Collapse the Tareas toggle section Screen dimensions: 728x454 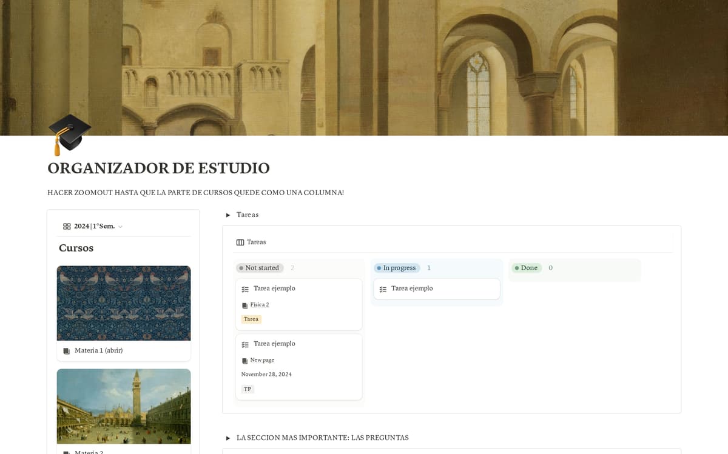point(228,215)
